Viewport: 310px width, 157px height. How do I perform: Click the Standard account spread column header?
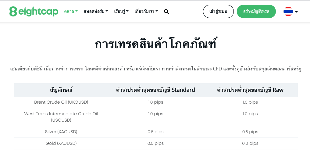(155, 90)
